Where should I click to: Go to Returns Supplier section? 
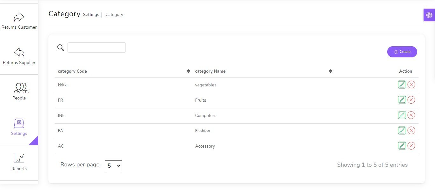click(x=19, y=56)
